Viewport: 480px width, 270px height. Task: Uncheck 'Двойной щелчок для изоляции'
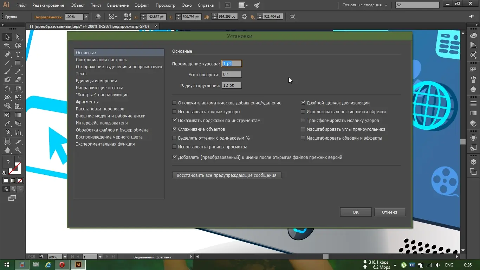(303, 103)
